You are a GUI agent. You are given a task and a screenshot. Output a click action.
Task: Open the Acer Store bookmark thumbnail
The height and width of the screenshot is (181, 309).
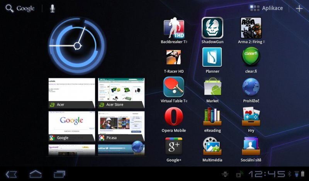(x=121, y=93)
